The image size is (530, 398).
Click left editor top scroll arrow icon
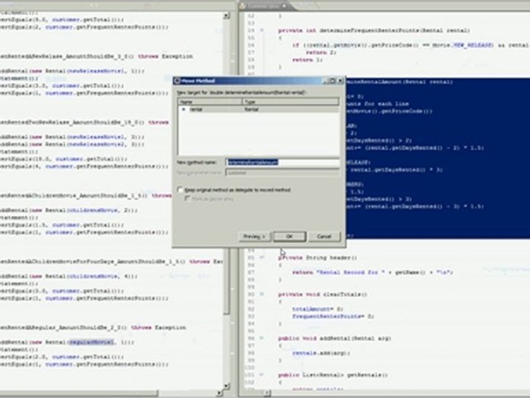[x=227, y=15]
